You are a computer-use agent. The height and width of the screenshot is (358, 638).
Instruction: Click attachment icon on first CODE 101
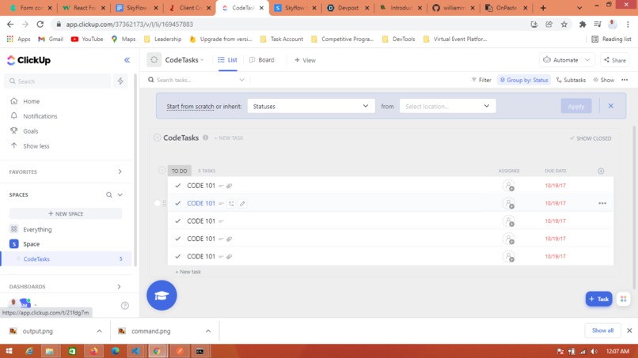[x=229, y=186]
